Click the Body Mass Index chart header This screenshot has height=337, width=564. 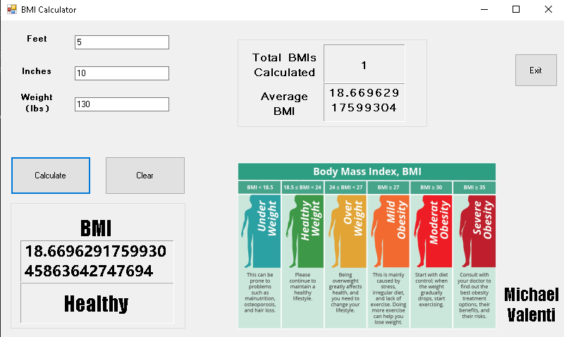click(x=367, y=171)
